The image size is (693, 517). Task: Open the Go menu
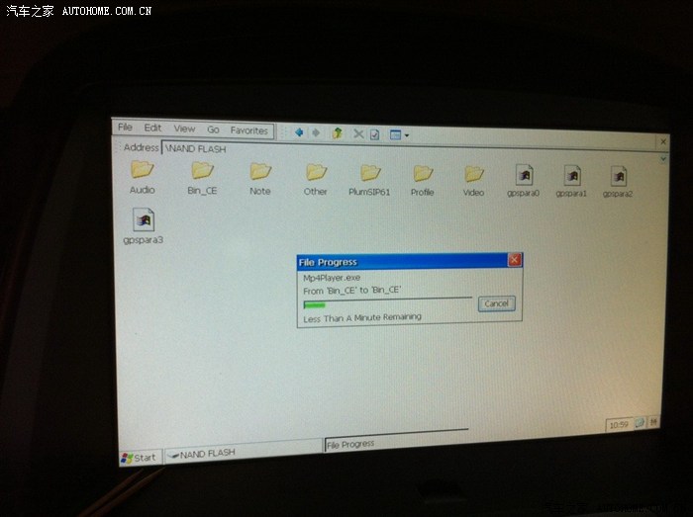pos(213,129)
